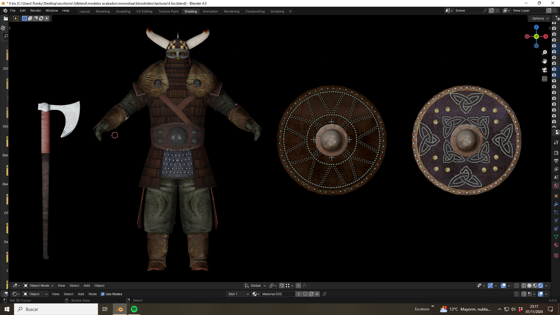
Task: Open the Object Mode dropdown
Action: 38,286
